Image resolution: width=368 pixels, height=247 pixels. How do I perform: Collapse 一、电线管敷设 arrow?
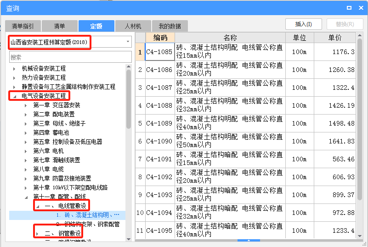point(38,206)
